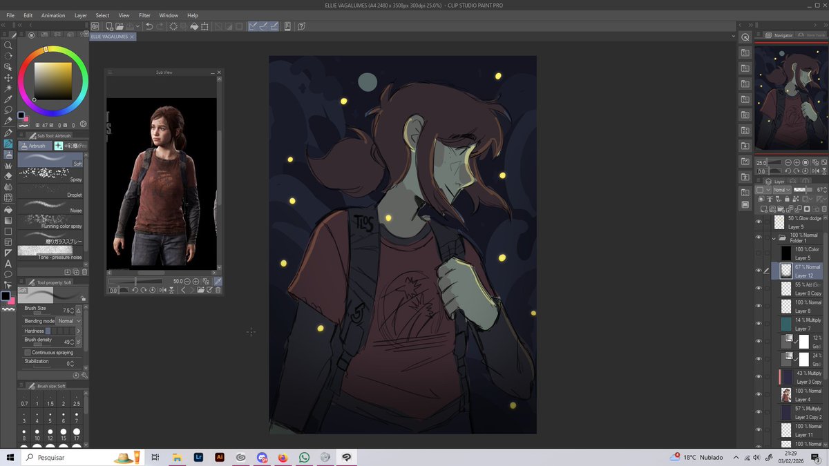Open WhatsApp from the taskbar

coord(305,457)
